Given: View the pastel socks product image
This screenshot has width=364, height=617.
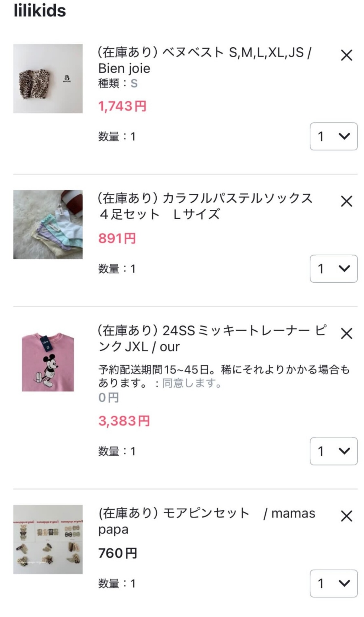Looking at the screenshot, I should 48,224.
